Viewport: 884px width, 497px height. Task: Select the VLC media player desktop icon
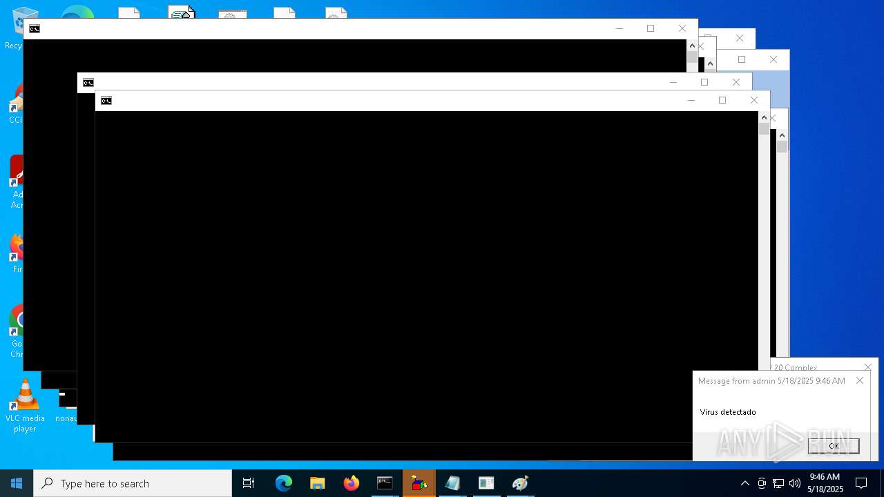coord(25,406)
